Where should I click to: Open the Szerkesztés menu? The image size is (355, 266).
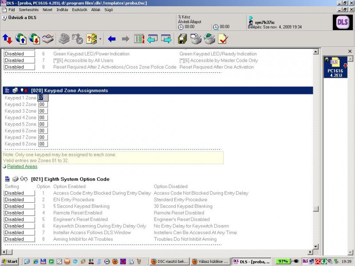coord(28,10)
